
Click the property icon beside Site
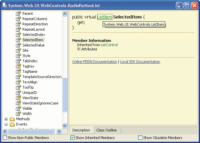pos(18,50)
